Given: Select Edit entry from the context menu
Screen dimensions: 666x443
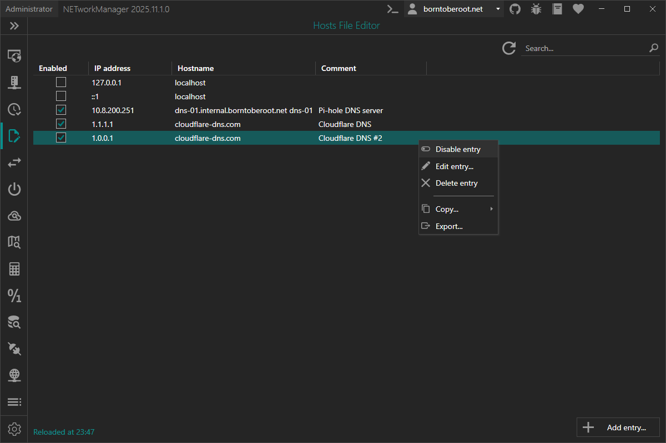Looking at the screenshot, I should 454,166.
